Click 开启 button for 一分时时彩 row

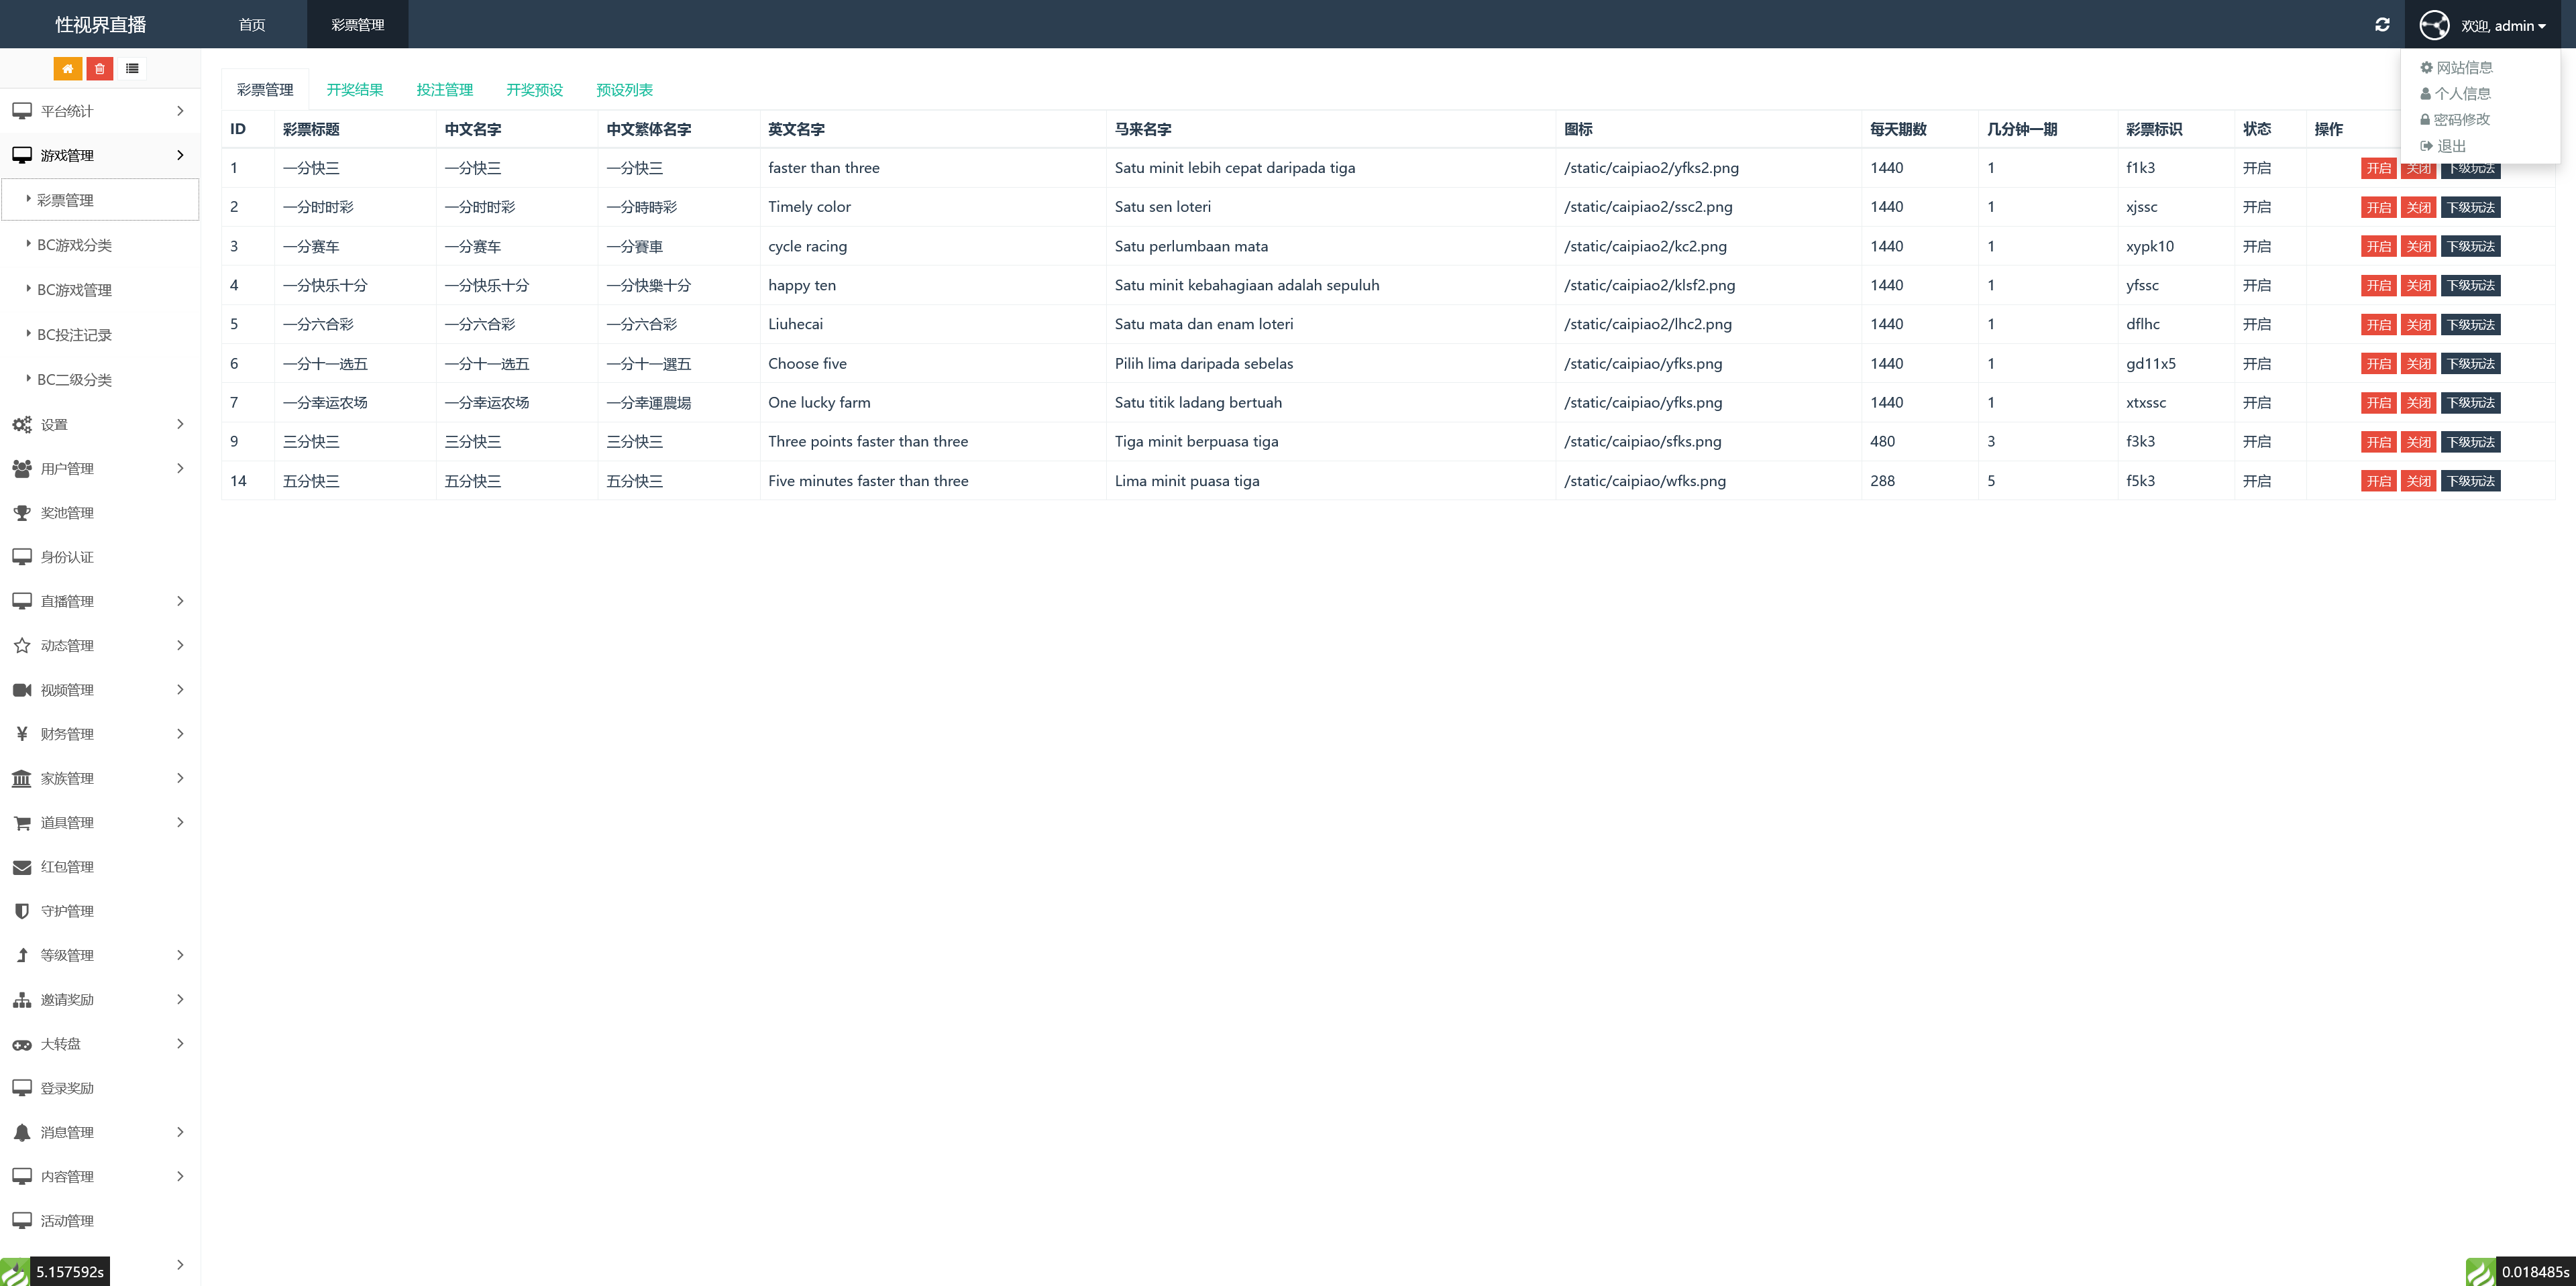2378,208
